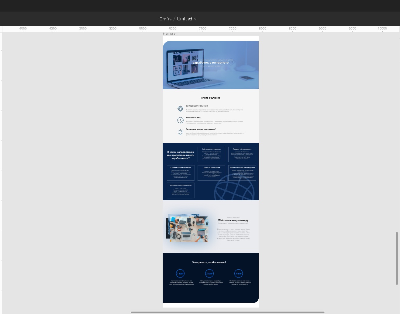Select the 'заработок в интернете' hero heading
Screen dimensions: 400x314
point(210,63)
